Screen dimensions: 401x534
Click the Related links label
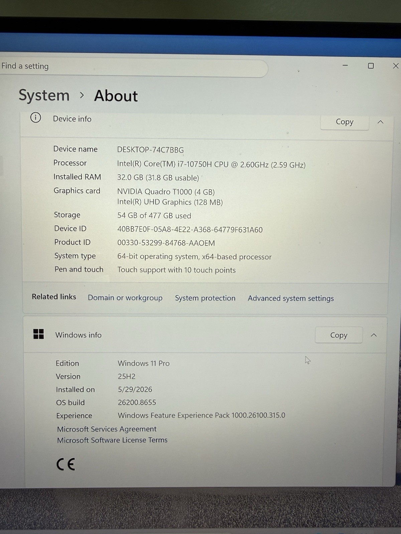click(54, 297)
